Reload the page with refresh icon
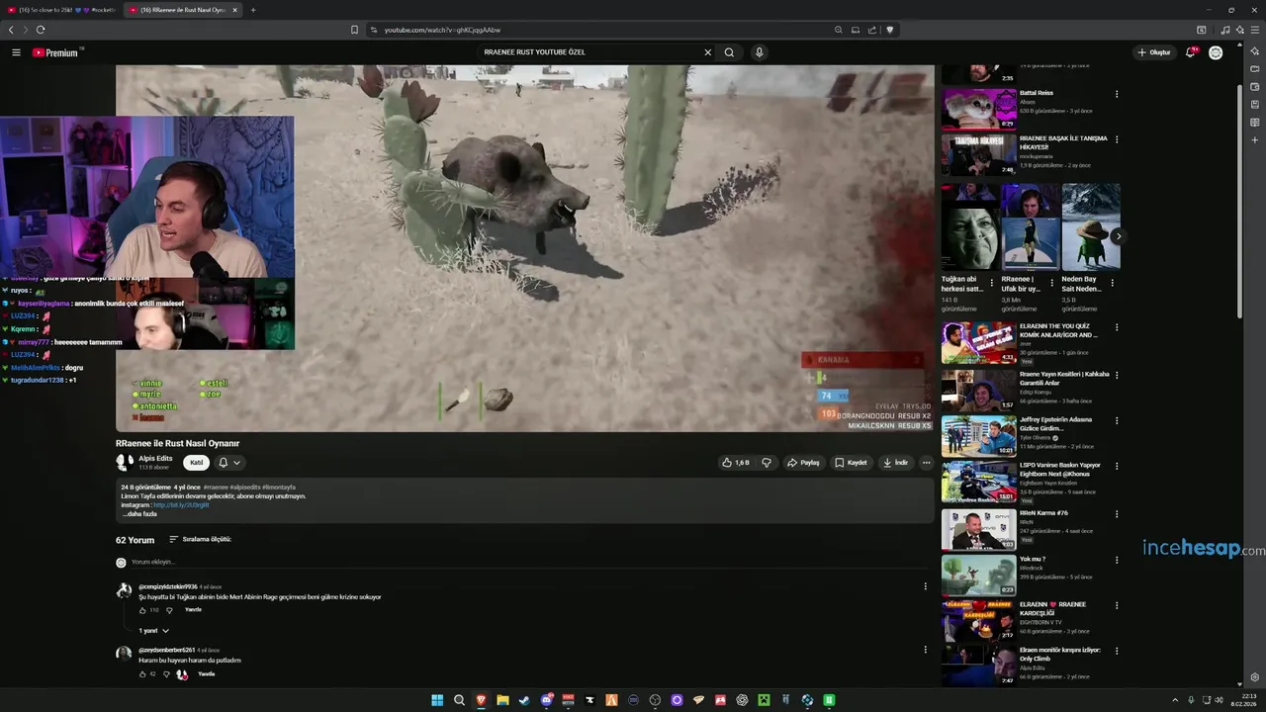This screenshot has height=712, width=1266. coord(41,30)
